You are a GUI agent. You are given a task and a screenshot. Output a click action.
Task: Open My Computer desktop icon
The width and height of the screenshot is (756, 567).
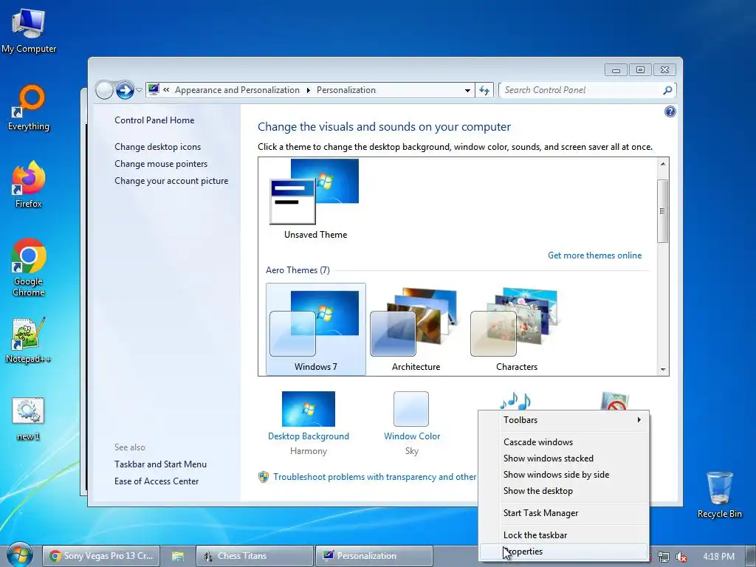pos(29,30)
